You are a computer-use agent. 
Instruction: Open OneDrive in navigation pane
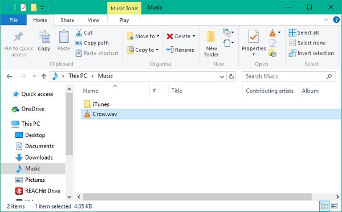tap(28, 109)
